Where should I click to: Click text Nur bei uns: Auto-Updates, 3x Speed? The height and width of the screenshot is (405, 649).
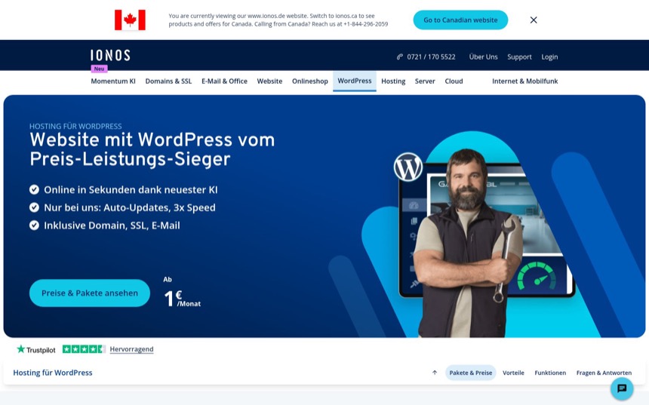pyautogui.click(x=130, y=207)
